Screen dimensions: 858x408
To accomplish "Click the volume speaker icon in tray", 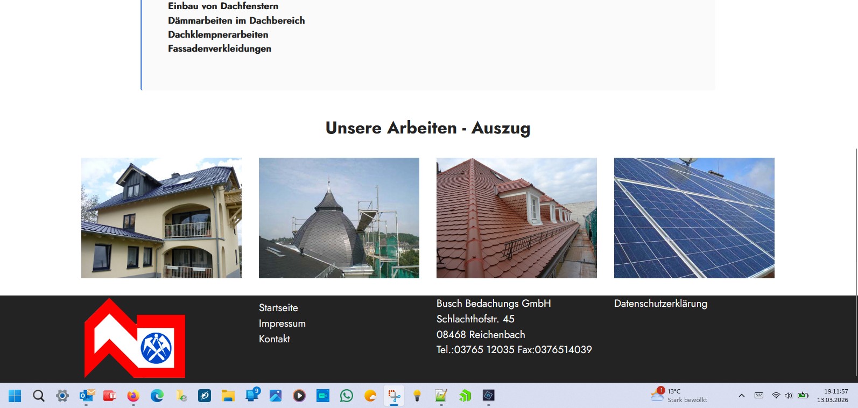I will (789, 396).
